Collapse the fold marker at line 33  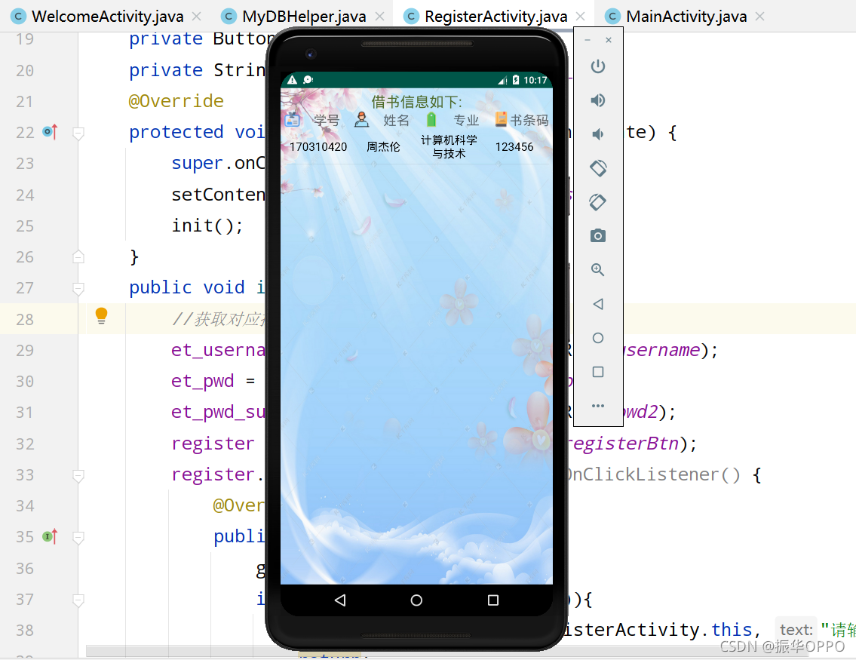click(78, 476)
